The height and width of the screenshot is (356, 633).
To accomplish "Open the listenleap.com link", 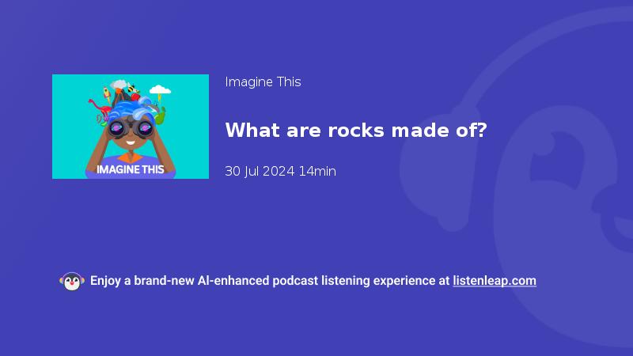I will [x=495, y=281].
